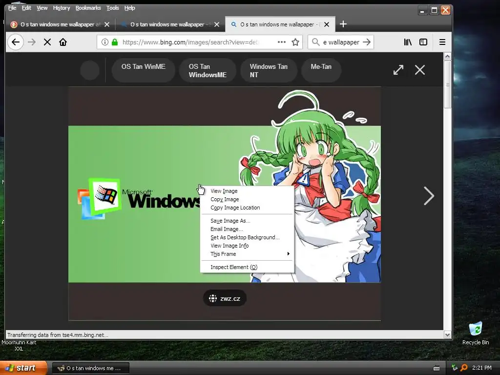Click the search box text 'e wallapaper'
The width and height of the screenshot is (500, 375).
pyautogui.click(x=341, y=42)
